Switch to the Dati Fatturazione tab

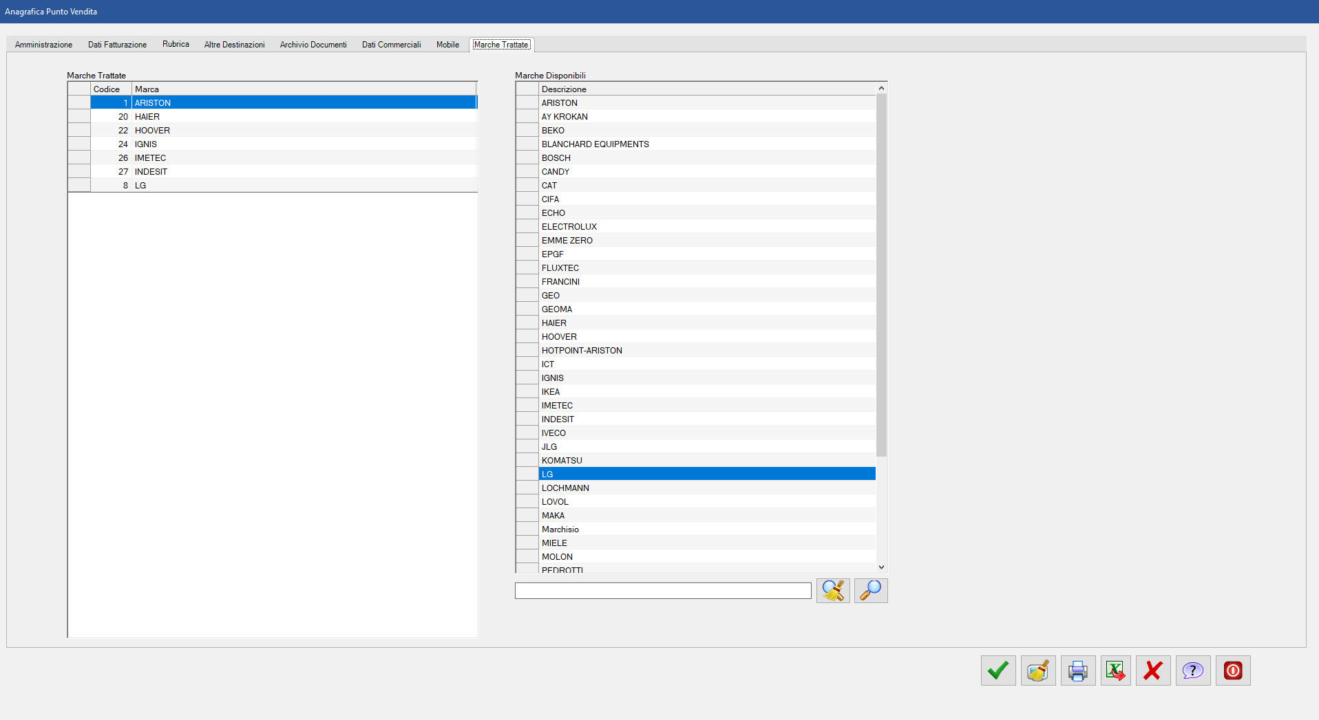click(x=117, y=45)
